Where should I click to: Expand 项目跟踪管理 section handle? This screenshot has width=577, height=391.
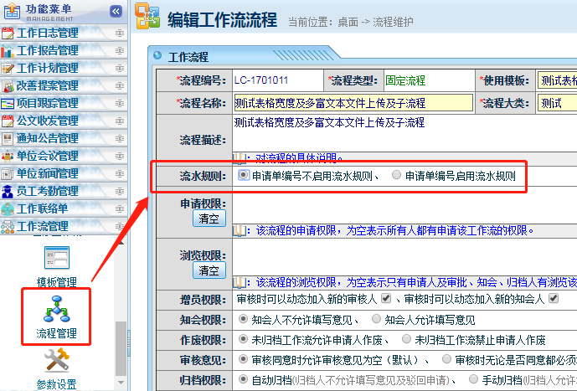(x=120, y=104)
